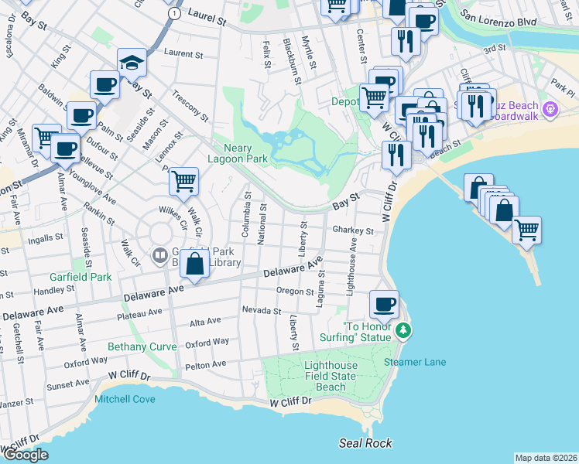Click the Gharkey St street label
Screen dimensions: 579x464
pos(353,230)
